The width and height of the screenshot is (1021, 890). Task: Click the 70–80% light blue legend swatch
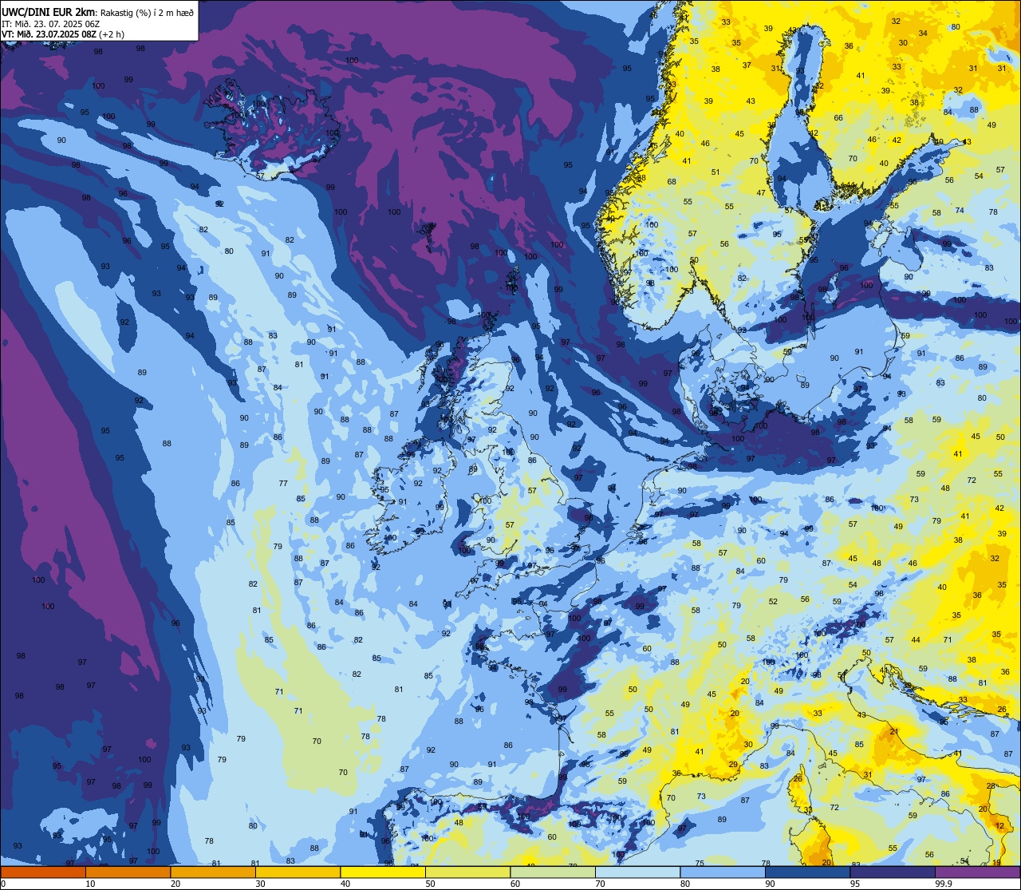click(x=637, y=872)
